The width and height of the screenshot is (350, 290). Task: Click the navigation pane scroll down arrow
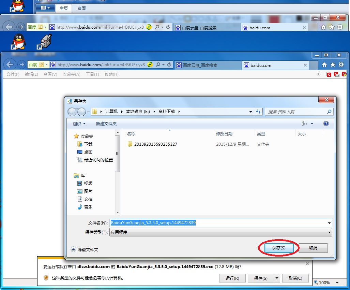tap(118, 212)
